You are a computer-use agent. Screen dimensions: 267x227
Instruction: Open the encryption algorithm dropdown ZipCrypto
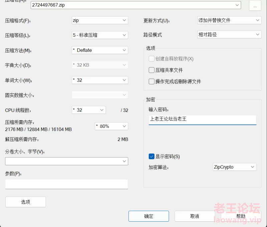click(x=235, y=167)
